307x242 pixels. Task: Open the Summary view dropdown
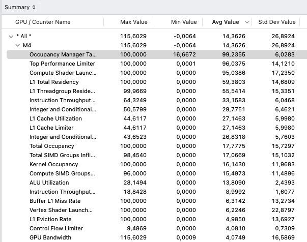tap(20, 7)
